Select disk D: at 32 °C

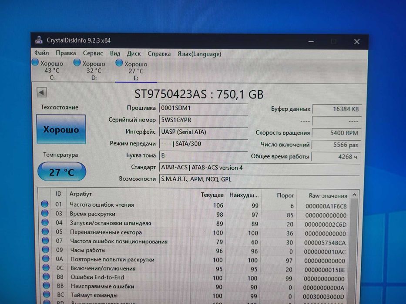pos(90,70)
